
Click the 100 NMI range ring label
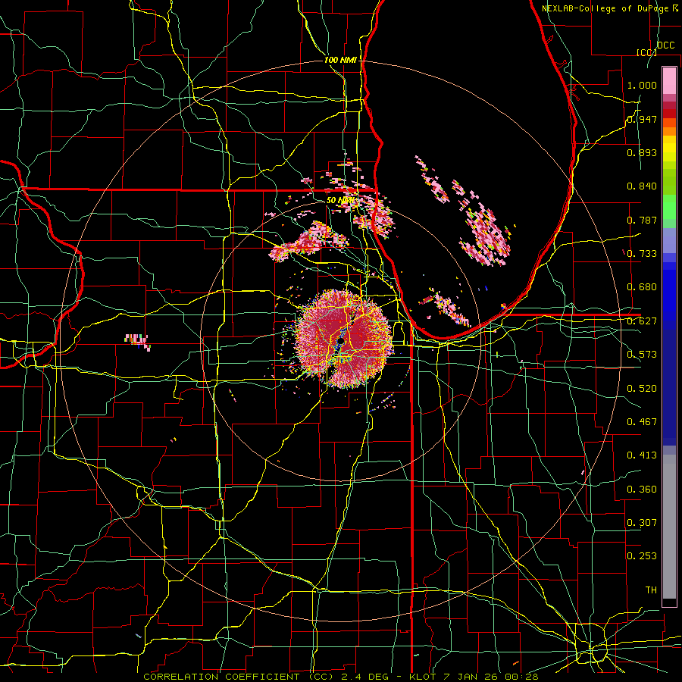[x=340, y=60]
